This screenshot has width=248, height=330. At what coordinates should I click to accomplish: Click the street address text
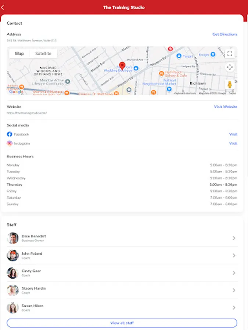click(x=32, y=40)
